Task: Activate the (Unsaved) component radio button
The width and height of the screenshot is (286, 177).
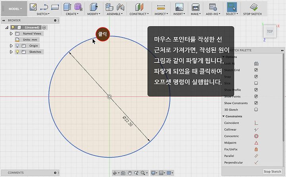Action: click(44, 27)
